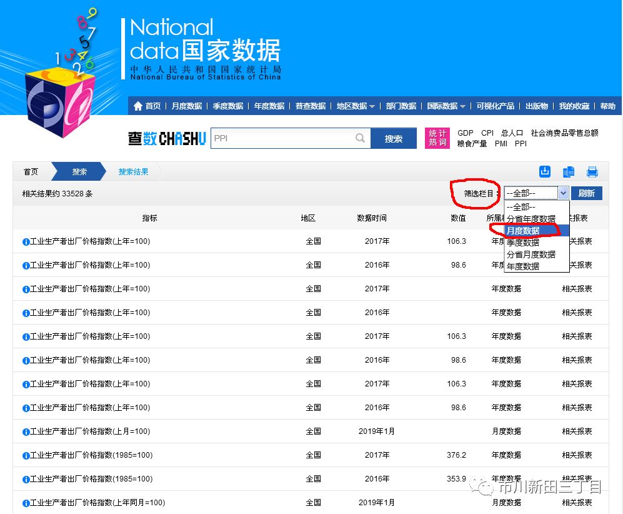Screen dimensions: 623x514
Task: Click the info icon beside first PPI indicator row
Action: (x=26, y=241)
